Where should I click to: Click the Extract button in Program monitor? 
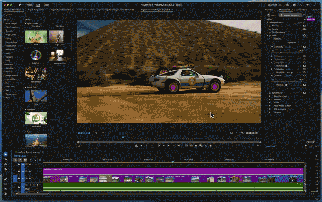(x=191, y=146)
